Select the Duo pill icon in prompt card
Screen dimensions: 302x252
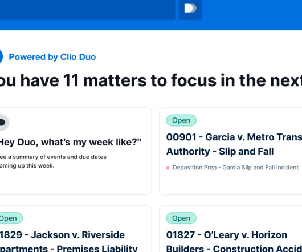pos(3,123)
